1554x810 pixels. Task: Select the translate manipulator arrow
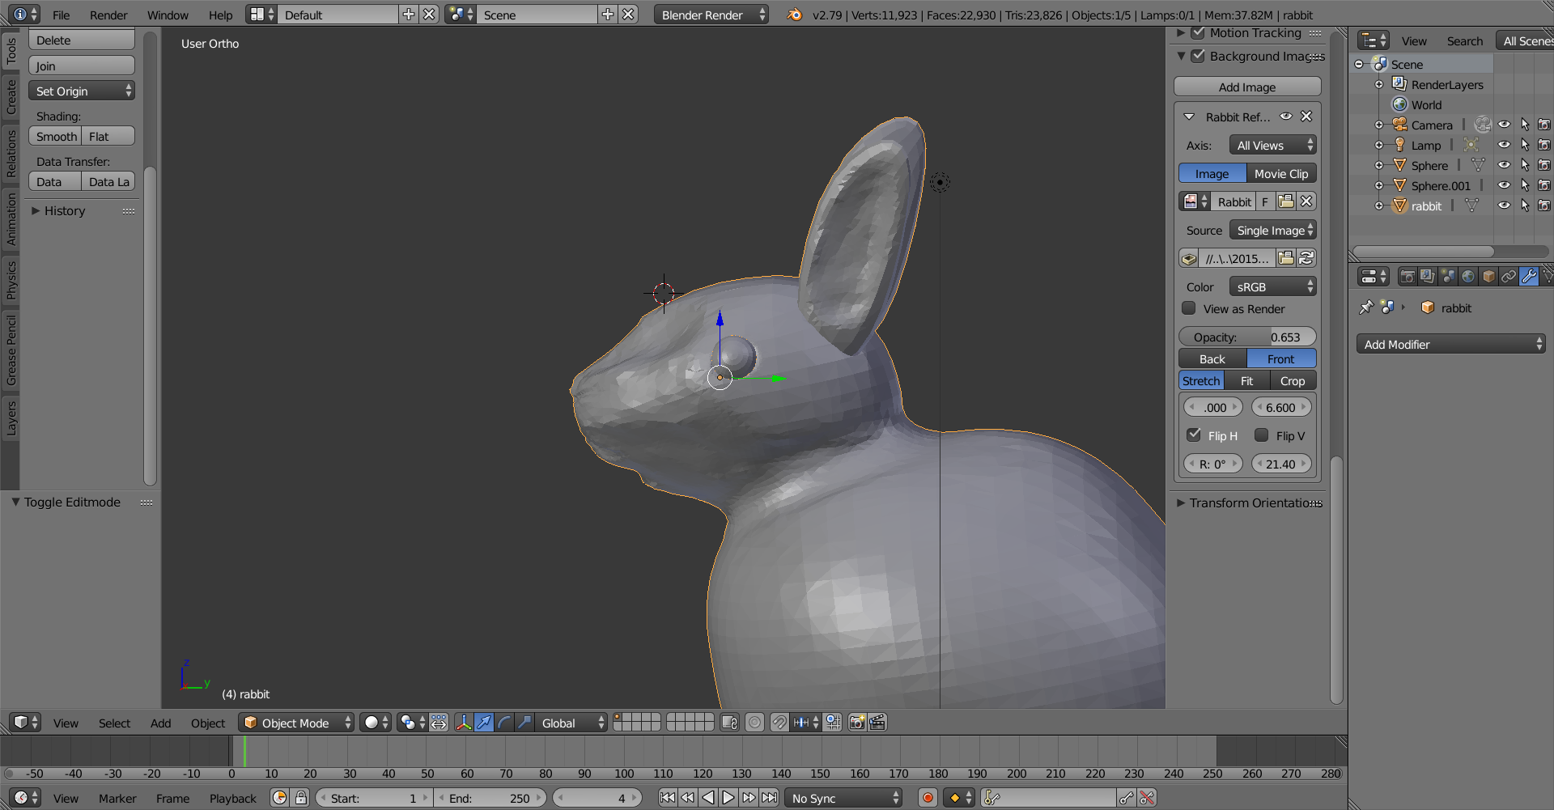tap(484, 723)
